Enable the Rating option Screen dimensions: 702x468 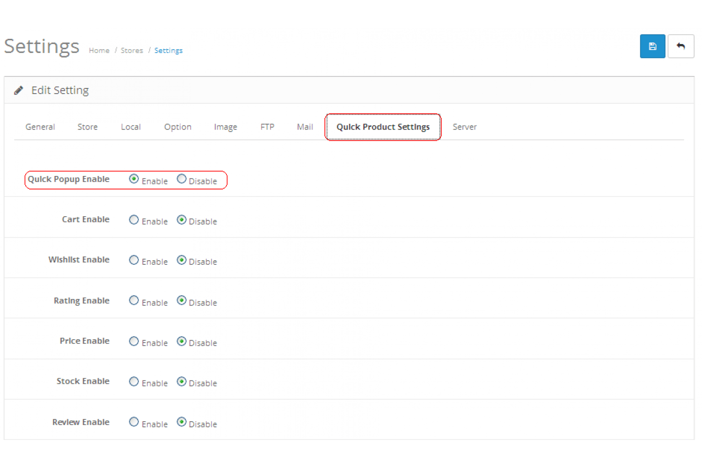pos(133,300)
